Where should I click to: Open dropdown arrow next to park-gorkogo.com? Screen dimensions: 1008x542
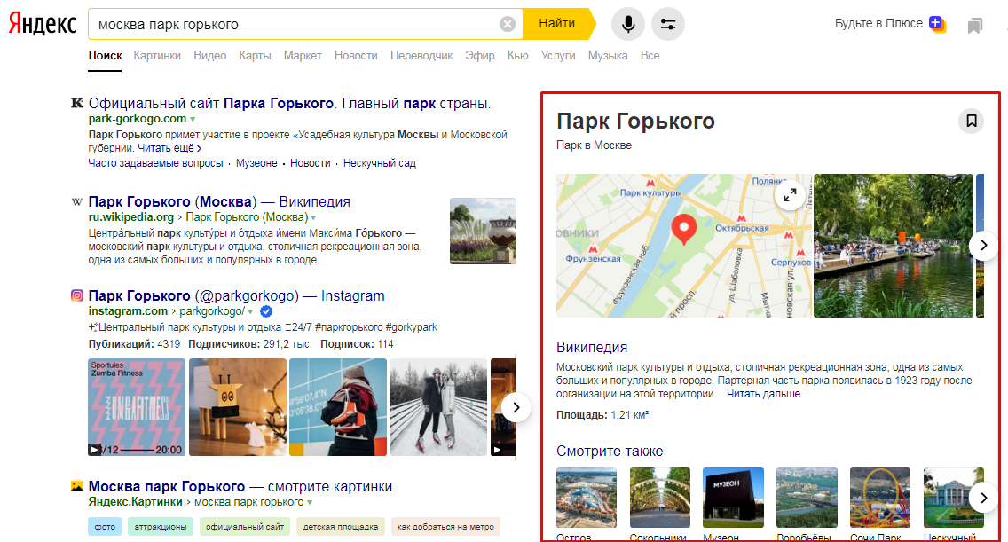(x=193, y=120)
